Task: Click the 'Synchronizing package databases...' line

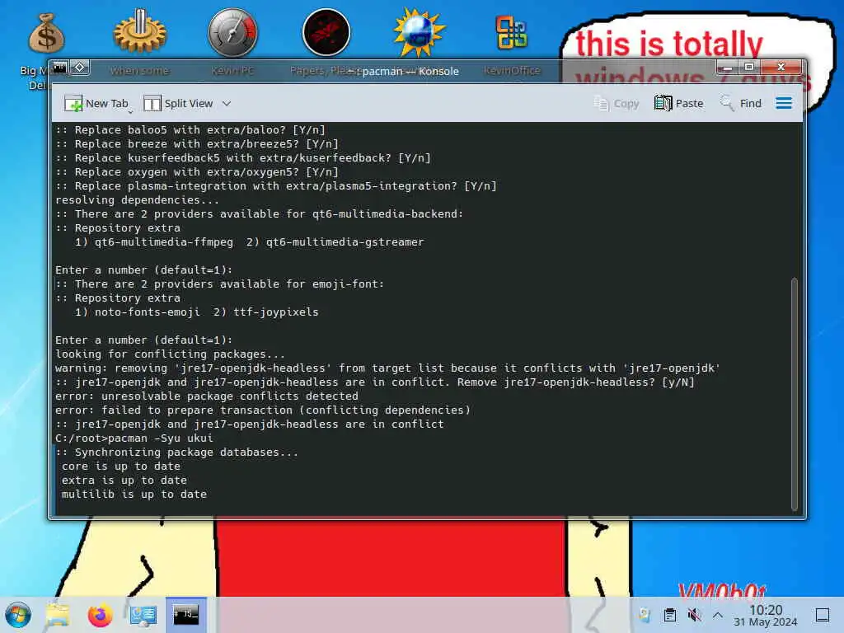Action: pyautogui.click(x=176, y=452)
